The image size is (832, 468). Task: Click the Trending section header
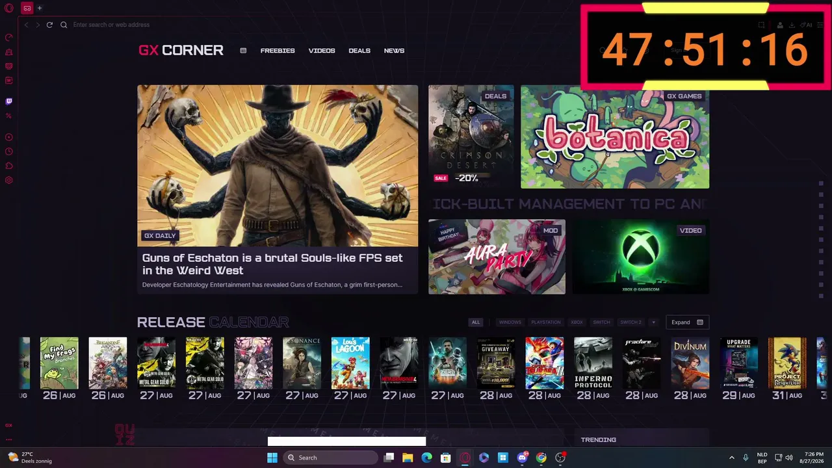pyautogui.click(x=599, y=440)
